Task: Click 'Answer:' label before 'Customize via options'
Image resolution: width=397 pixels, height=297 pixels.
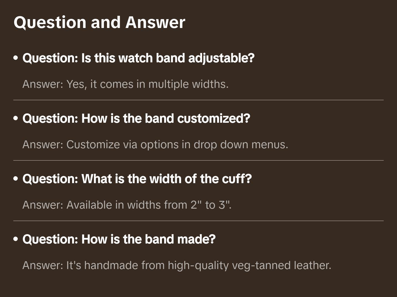Action: click(43, 145)
